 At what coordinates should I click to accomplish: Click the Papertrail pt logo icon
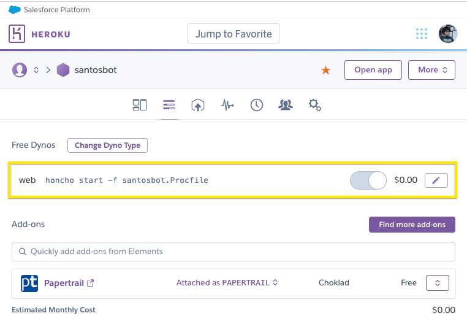(29, 283)
